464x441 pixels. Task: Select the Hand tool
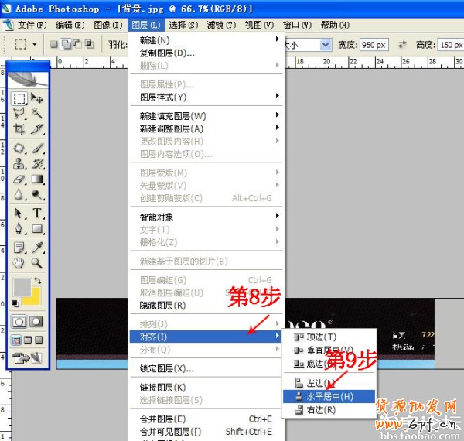coord(19,263)
